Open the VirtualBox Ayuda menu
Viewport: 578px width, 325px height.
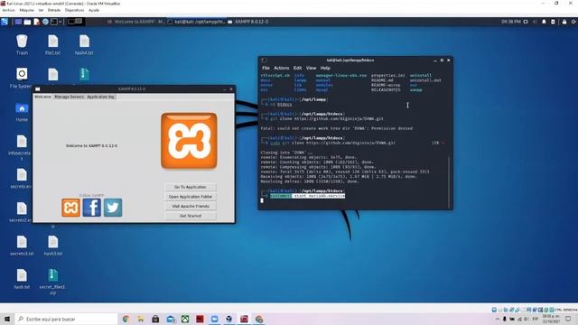tap(94, 10)
